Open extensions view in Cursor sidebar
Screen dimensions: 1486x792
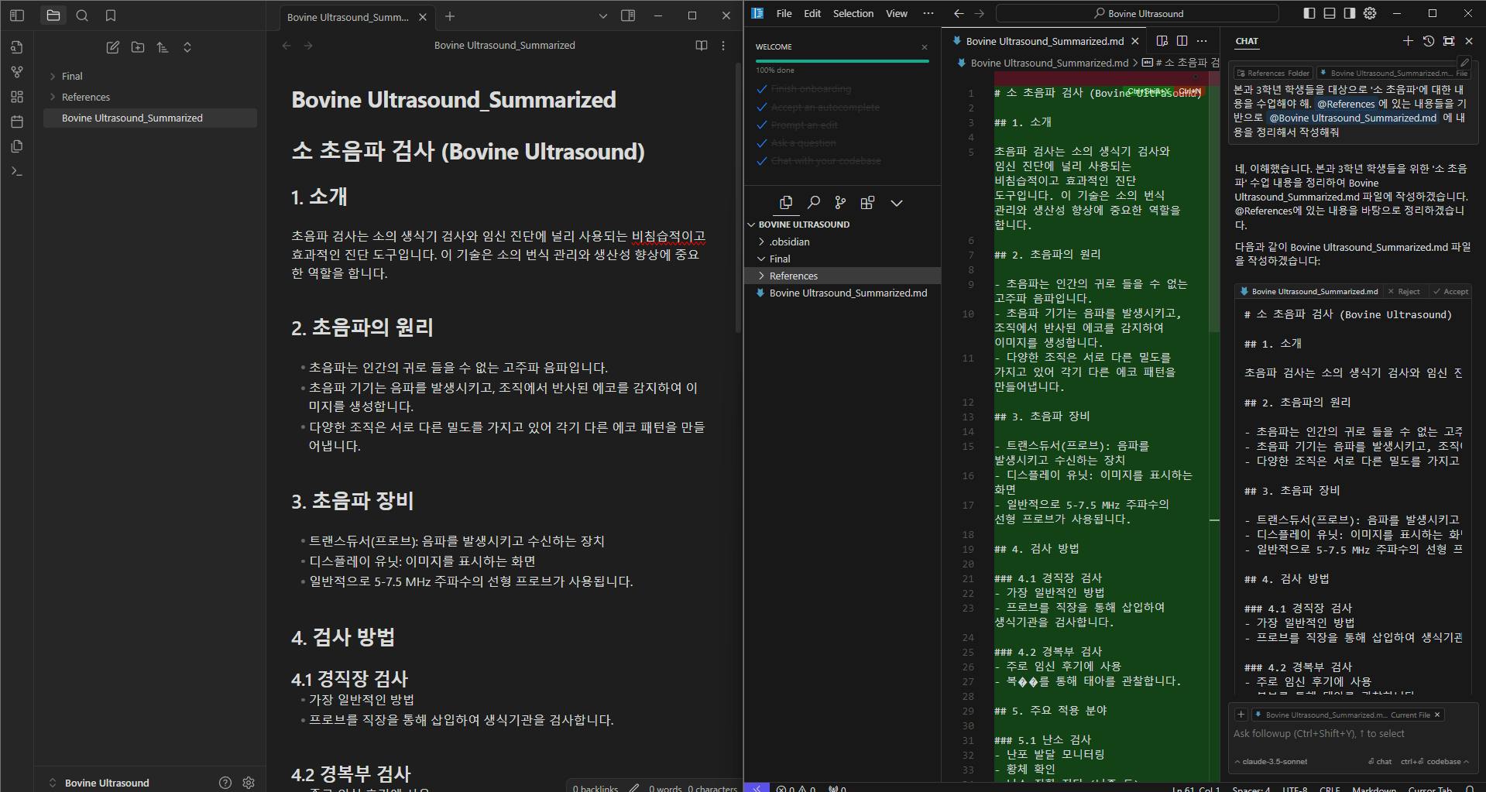pyautogui.click(x=867, y=203)
